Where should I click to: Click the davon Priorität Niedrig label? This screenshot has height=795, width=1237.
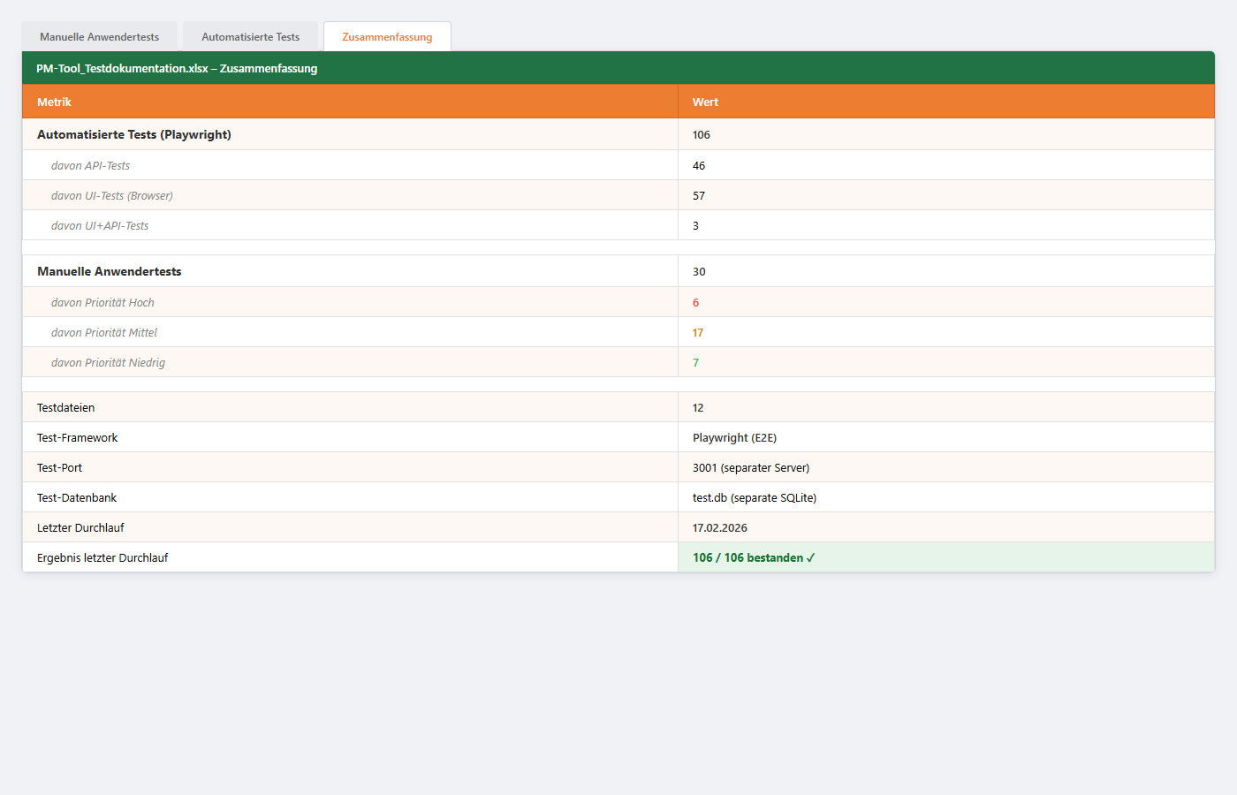tap(108, 362)
